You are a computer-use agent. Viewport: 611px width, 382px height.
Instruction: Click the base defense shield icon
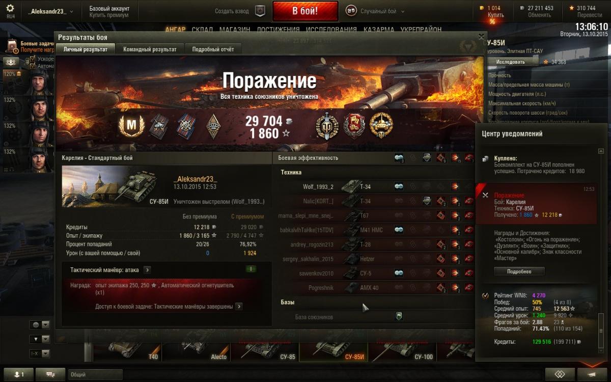[x=399, y=316]
